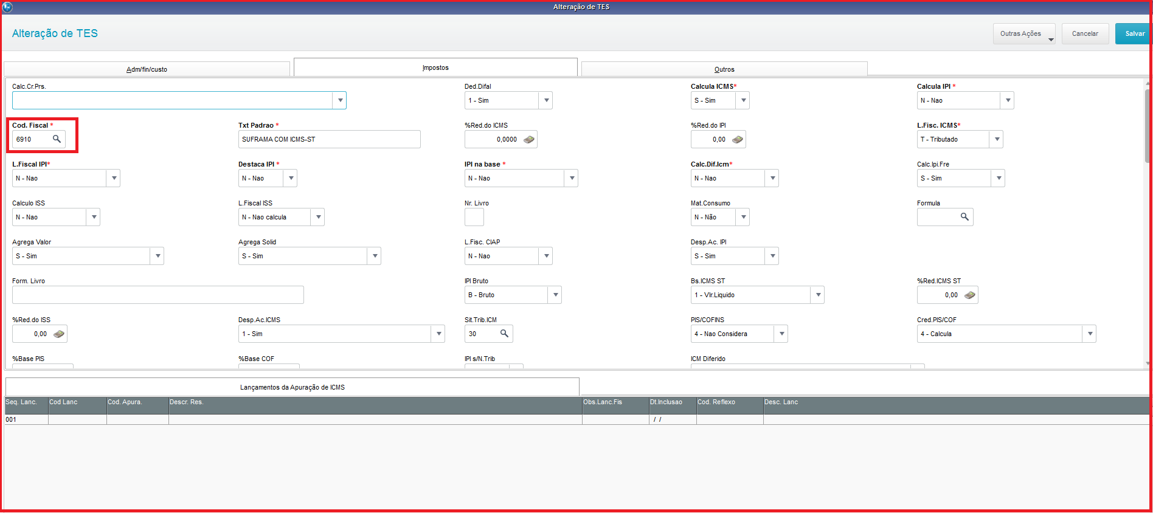
Task: Open the Sit.Trib.ICM lookup magnifier
Action: [504, 334]
